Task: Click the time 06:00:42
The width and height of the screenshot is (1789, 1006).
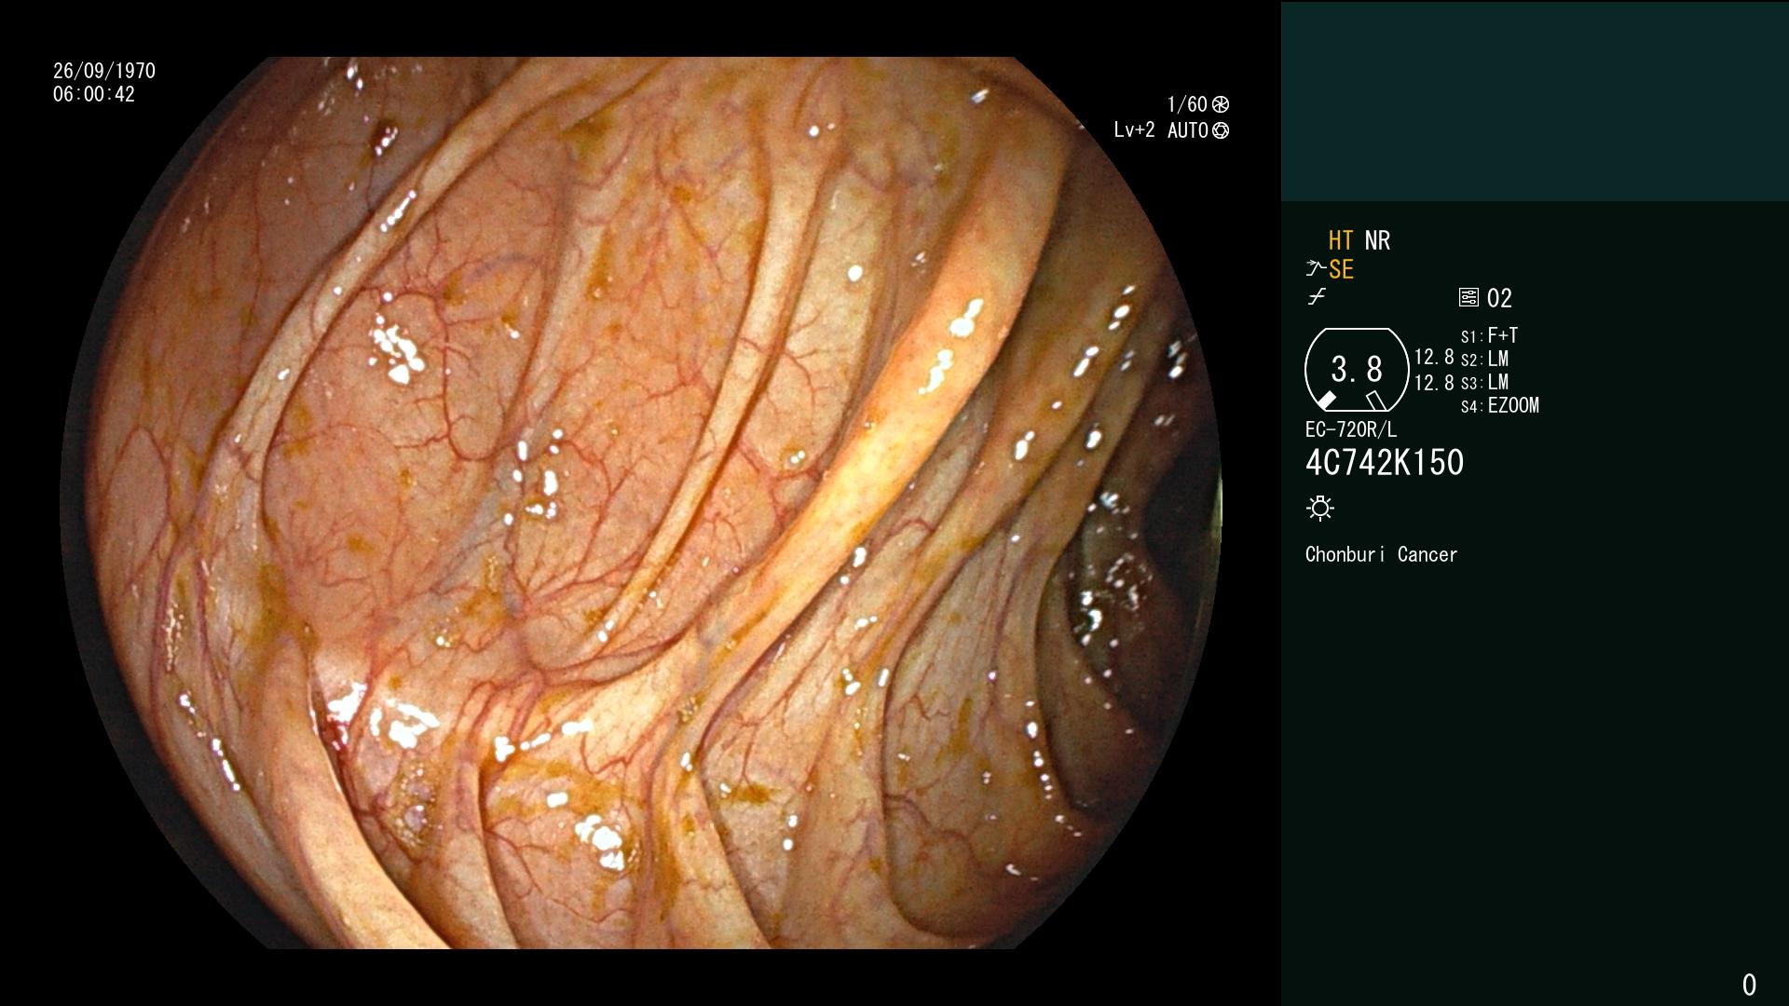Action: (x=94, y=94)
